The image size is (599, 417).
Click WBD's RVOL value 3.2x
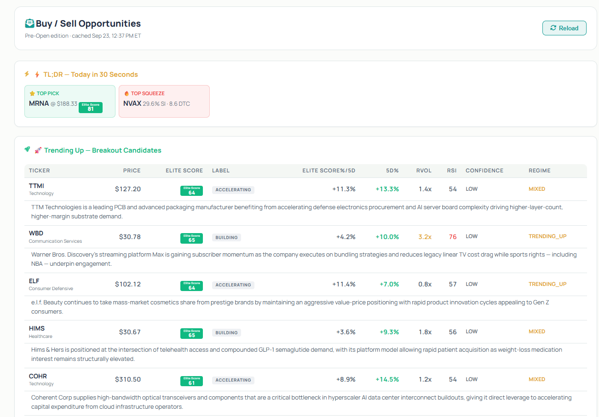tap(425, 237)
